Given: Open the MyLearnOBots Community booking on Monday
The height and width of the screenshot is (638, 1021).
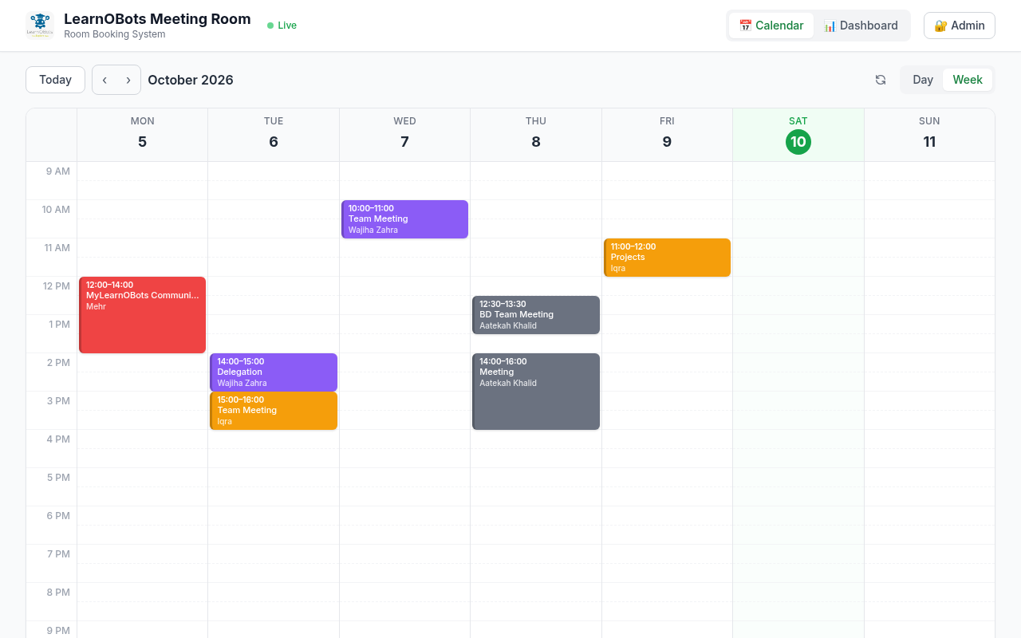Looking at the screenshot, I should 143,315.
